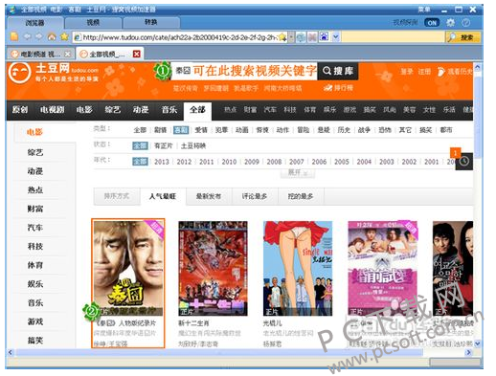Click the home icon in the toolbar
This screenshot has width=496, height=376.
tap(52, 37)
